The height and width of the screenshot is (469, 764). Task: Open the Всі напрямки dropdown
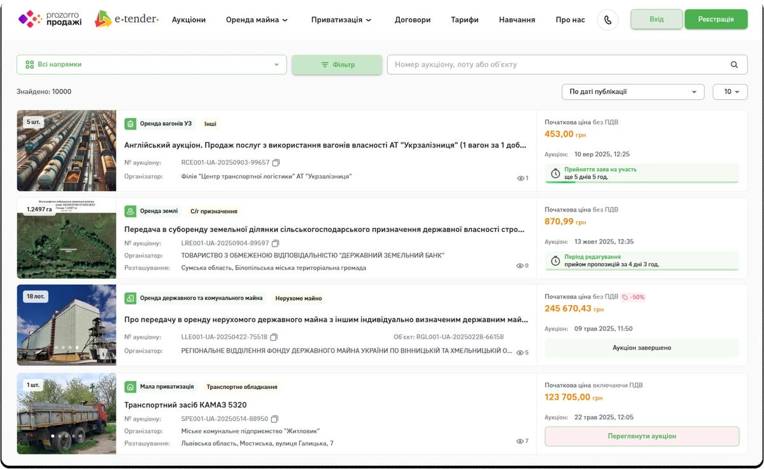point(152,65)
